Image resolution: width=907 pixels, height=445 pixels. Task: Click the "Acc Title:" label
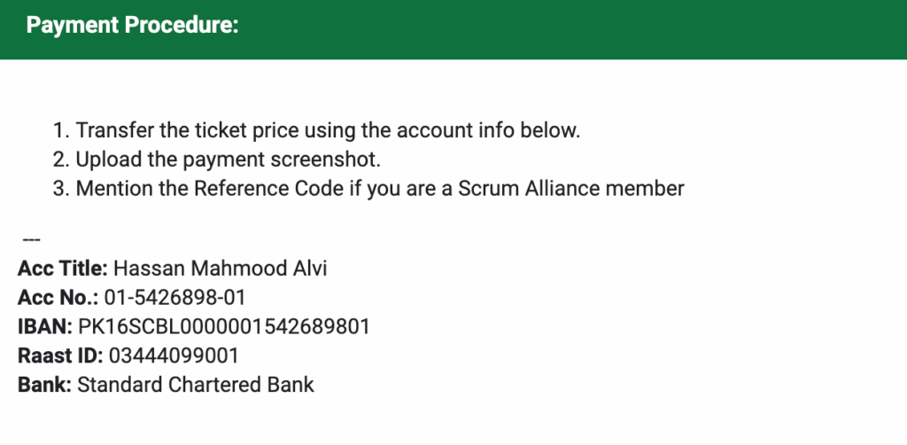pyautogui.click(x=63, y=269)
